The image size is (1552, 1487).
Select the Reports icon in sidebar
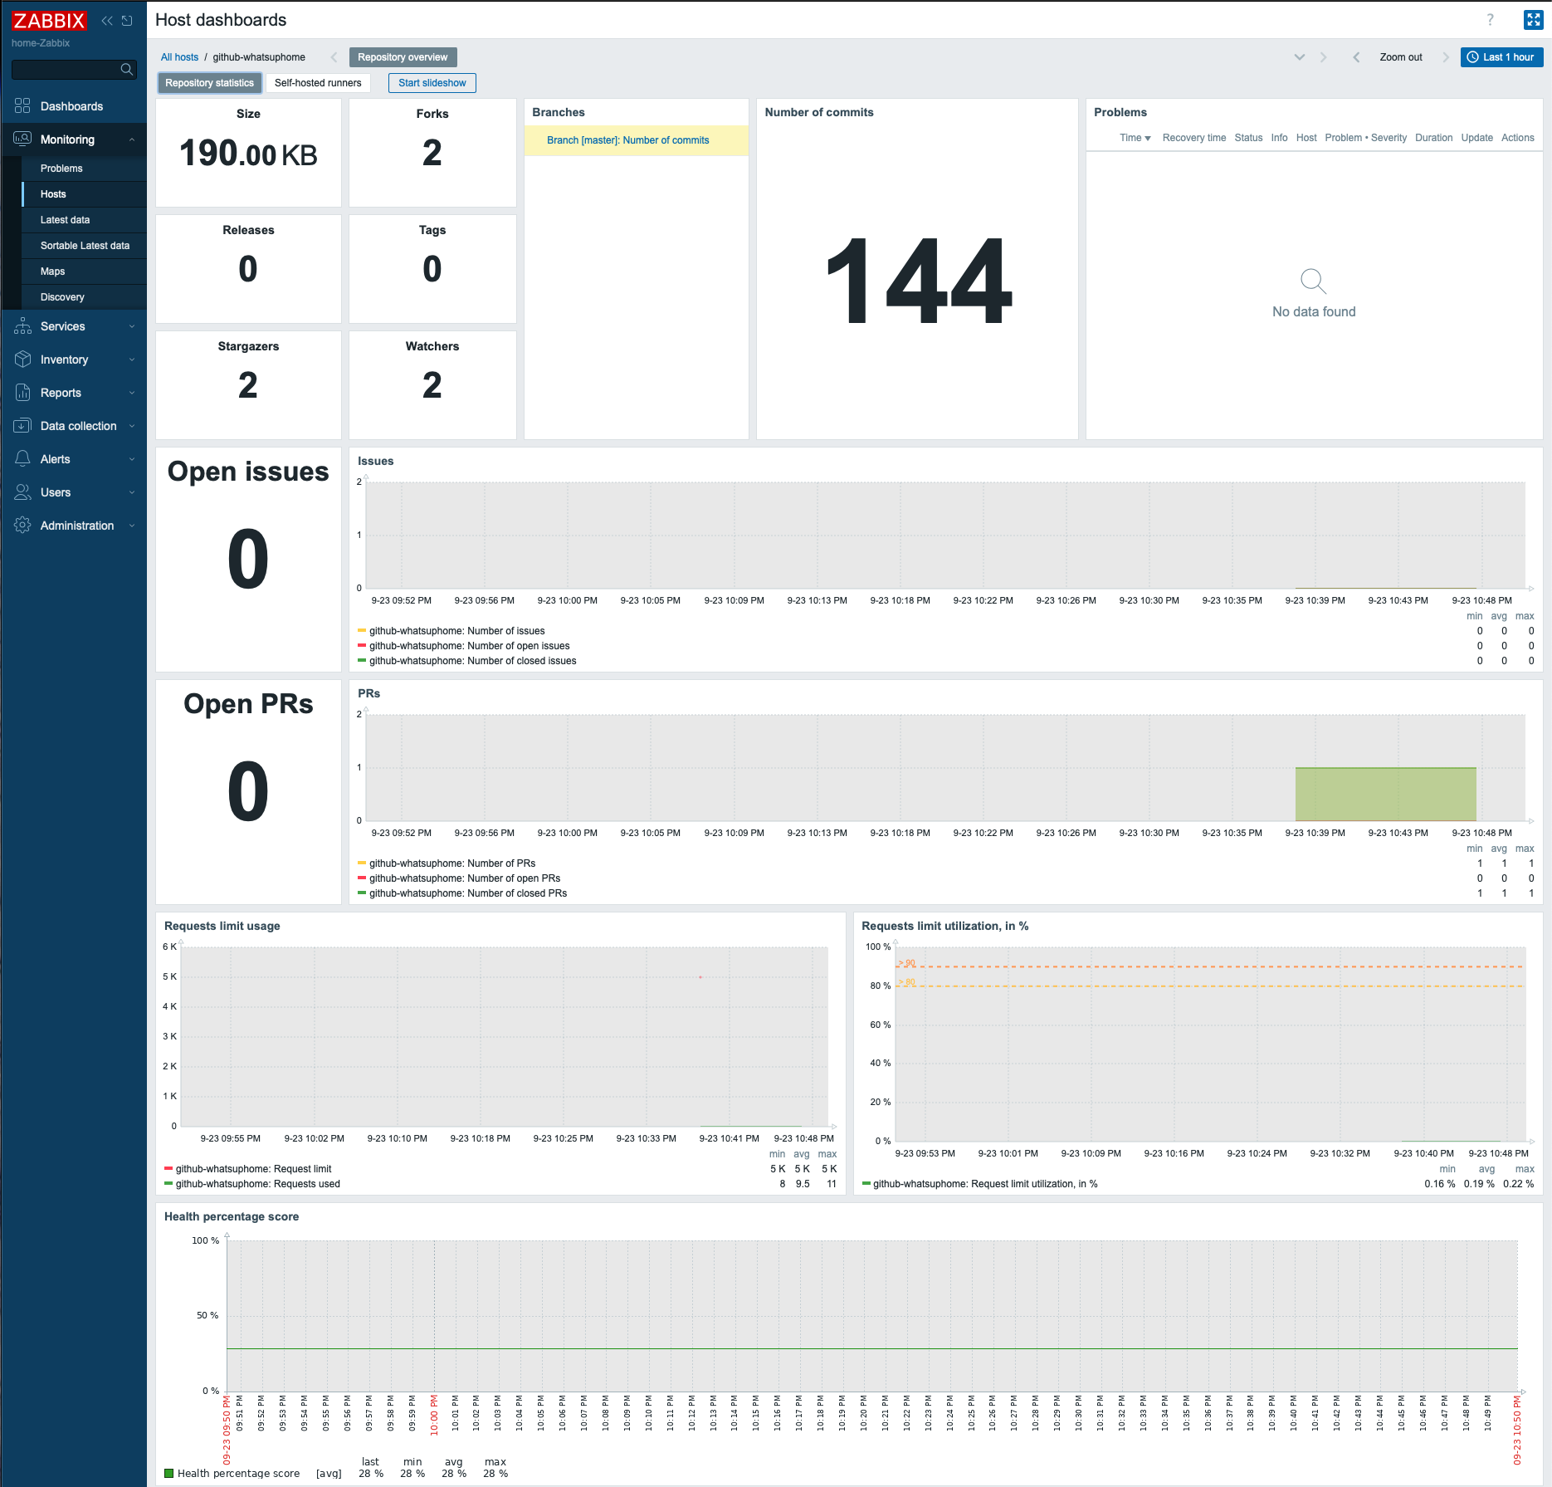point(22,392)
